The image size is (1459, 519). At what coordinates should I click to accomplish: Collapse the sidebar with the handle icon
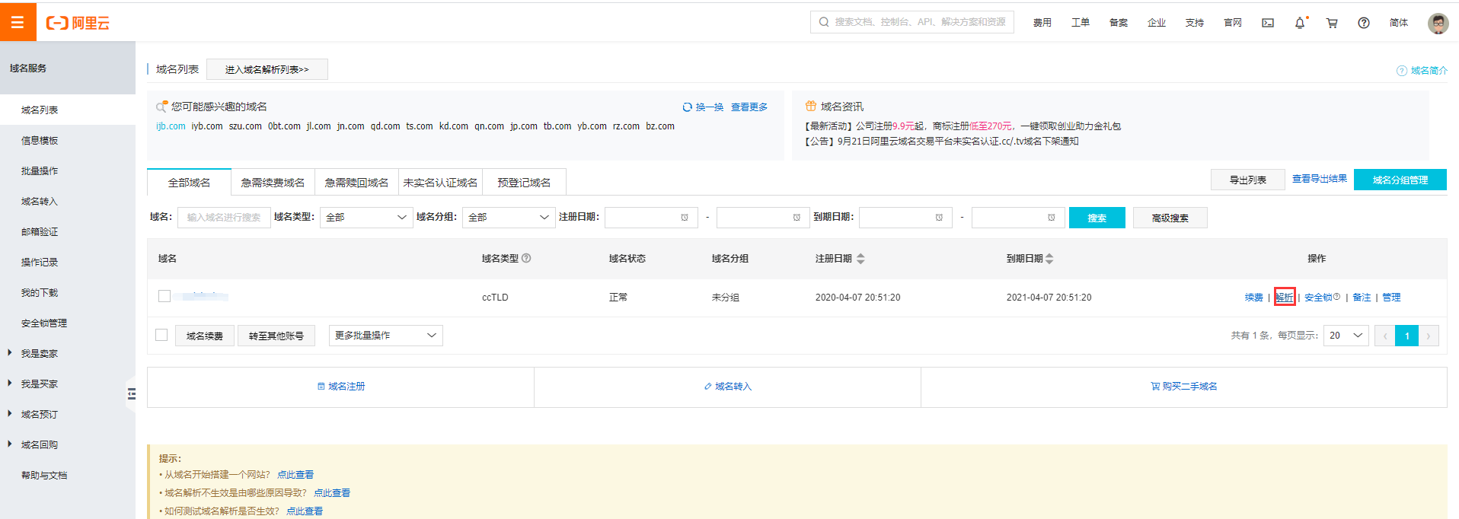[x=132, y=393]
